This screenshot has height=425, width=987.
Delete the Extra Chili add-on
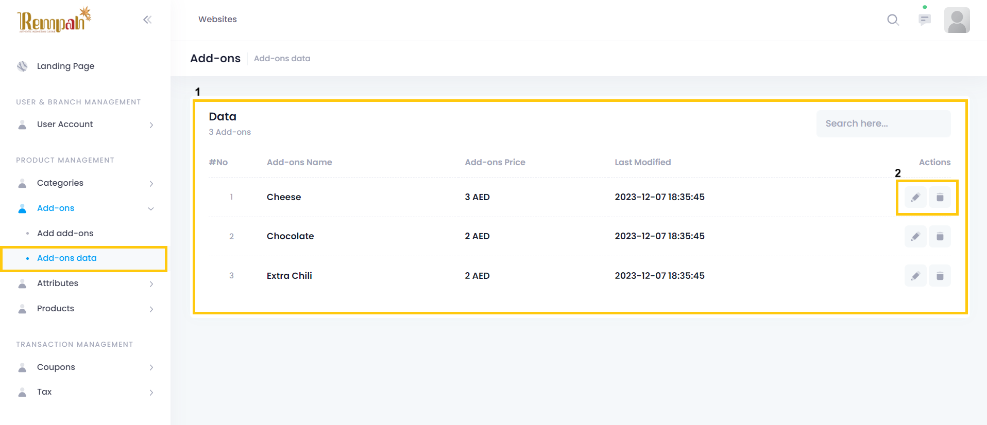[940, 276]
